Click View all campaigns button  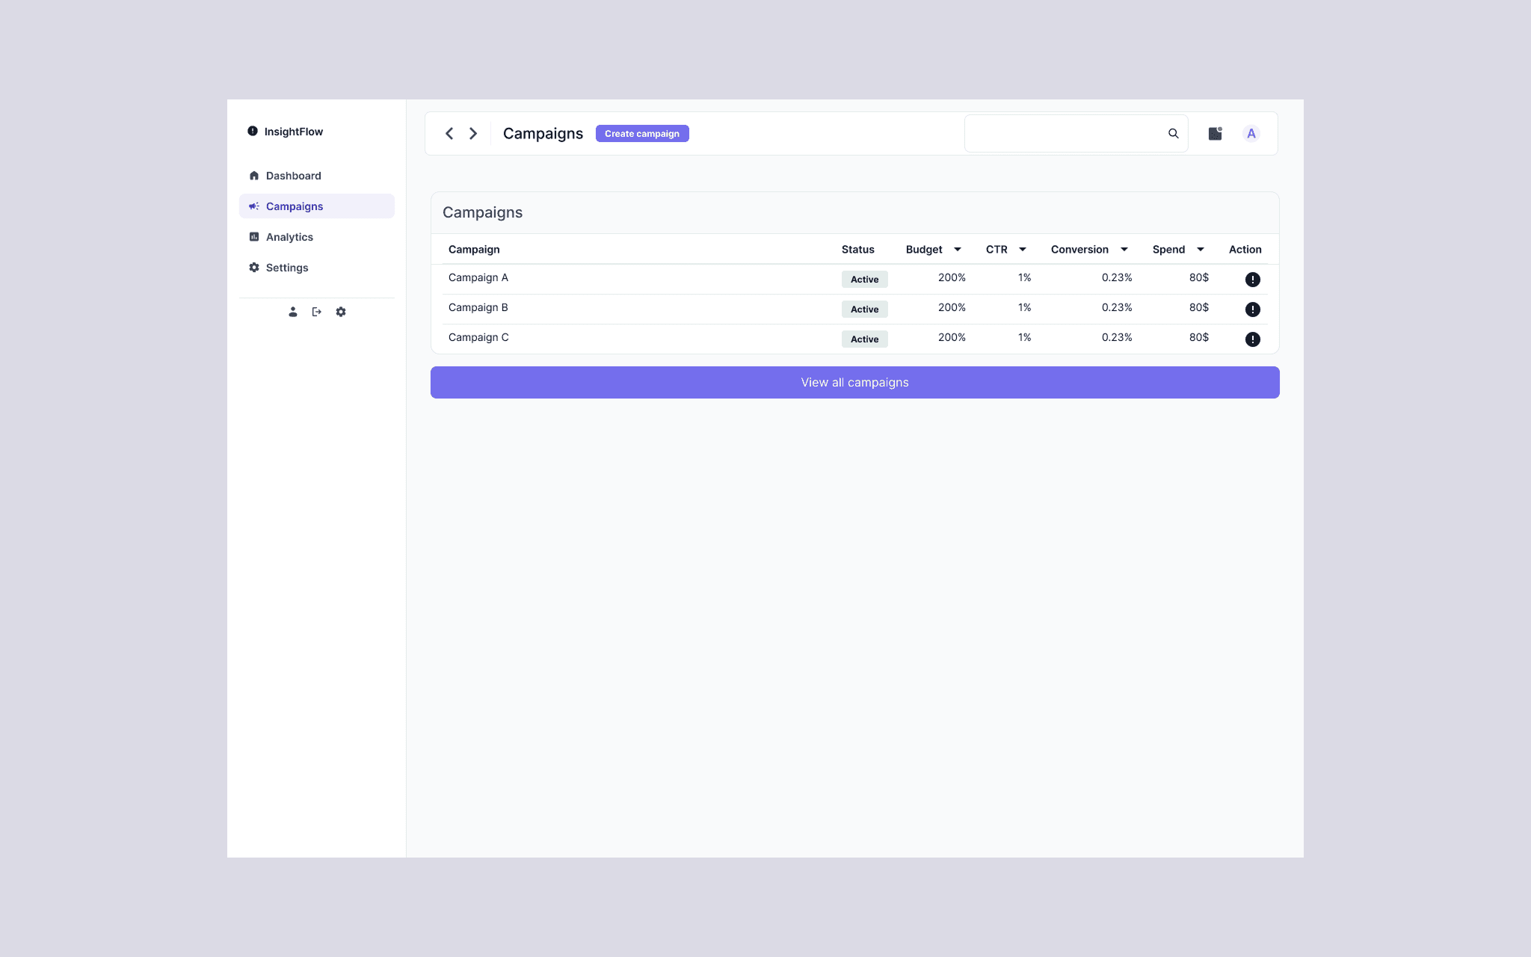854,382
